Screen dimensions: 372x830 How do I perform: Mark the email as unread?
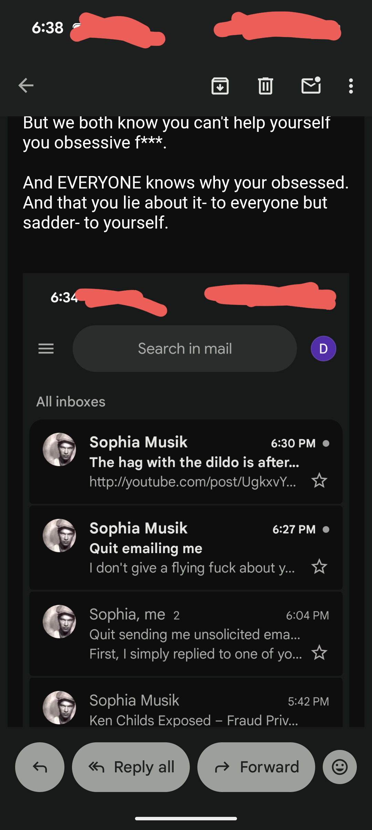coord(311,86)
